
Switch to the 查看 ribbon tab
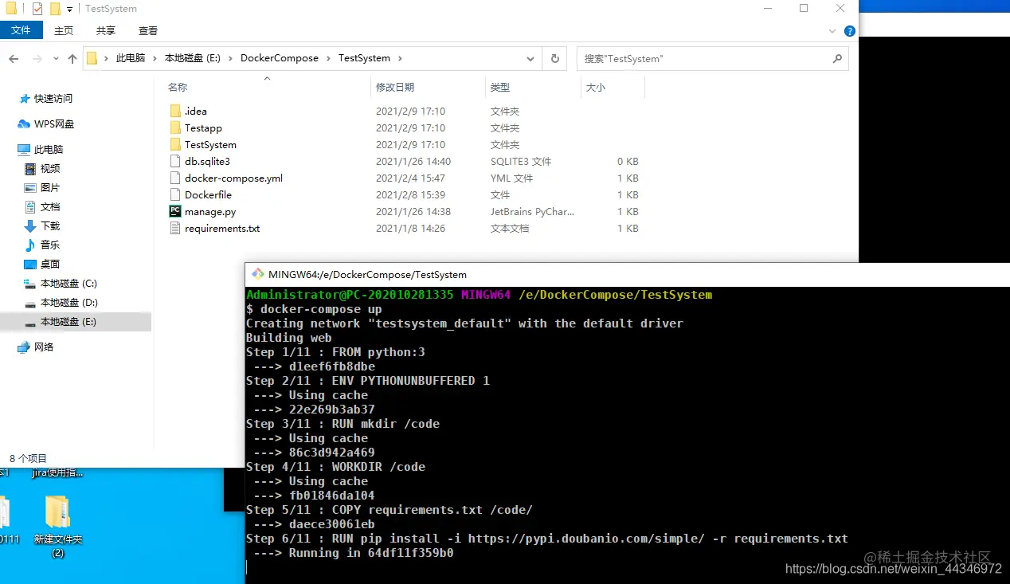point(148,30)
